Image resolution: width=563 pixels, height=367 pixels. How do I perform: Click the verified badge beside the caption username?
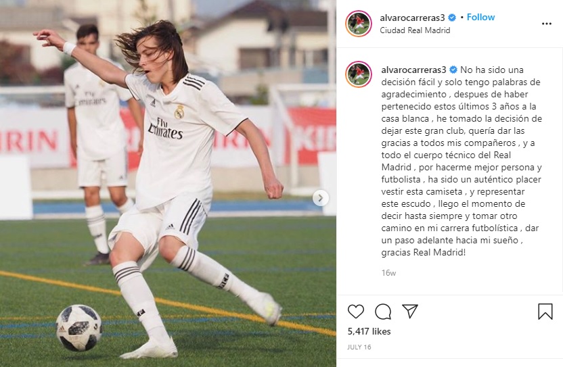coord(453,70)
